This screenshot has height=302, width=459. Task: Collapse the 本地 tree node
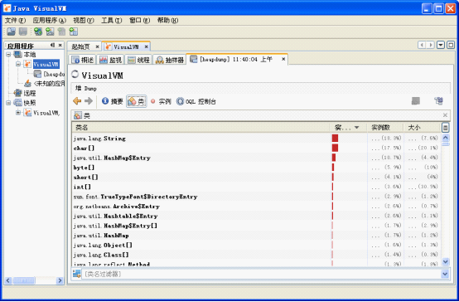click(8, 54)
